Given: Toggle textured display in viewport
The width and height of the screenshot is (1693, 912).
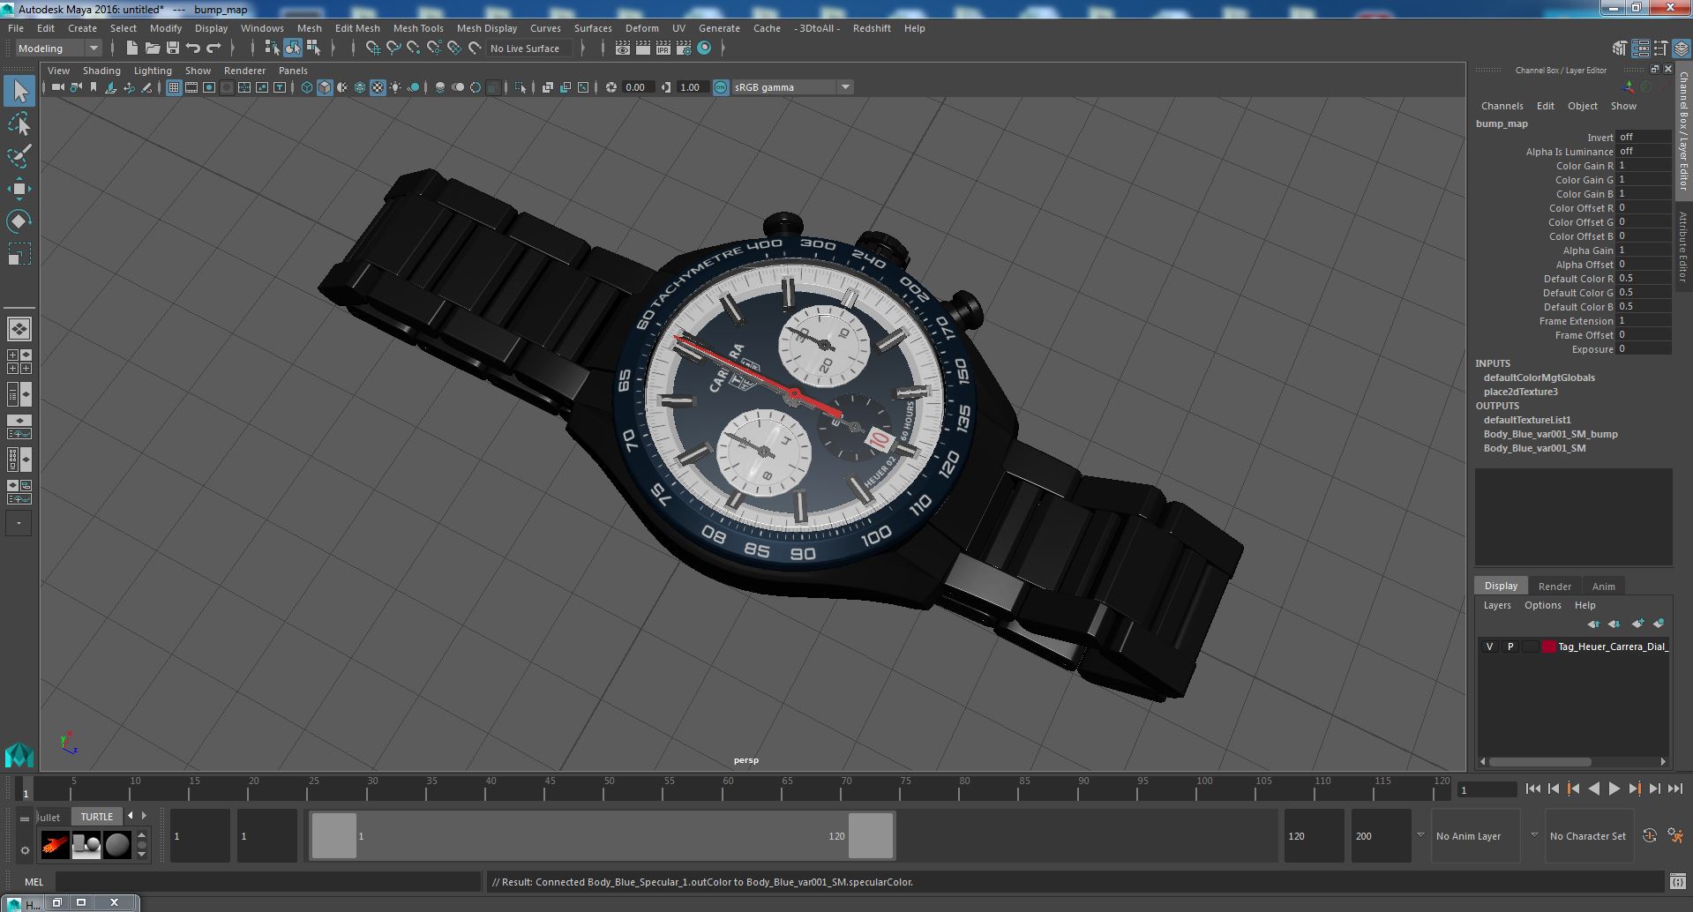Looking at the screenshot, I should [x=378, y=87].
